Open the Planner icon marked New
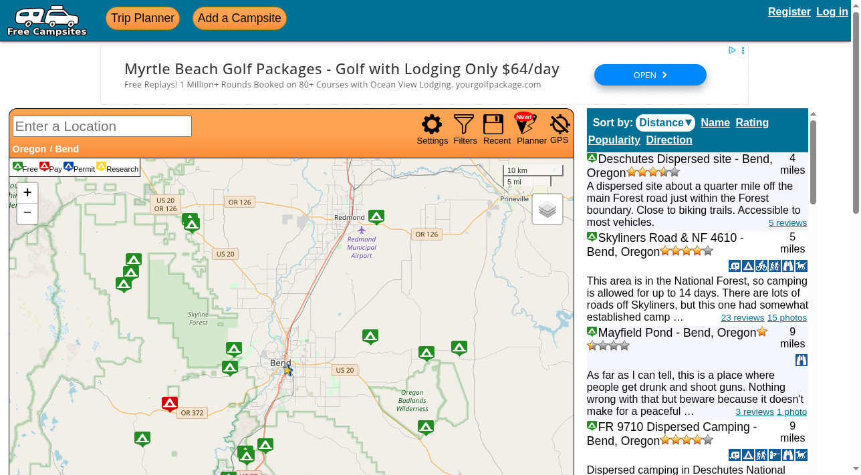The image size is (861, 475). pos(525,124)
